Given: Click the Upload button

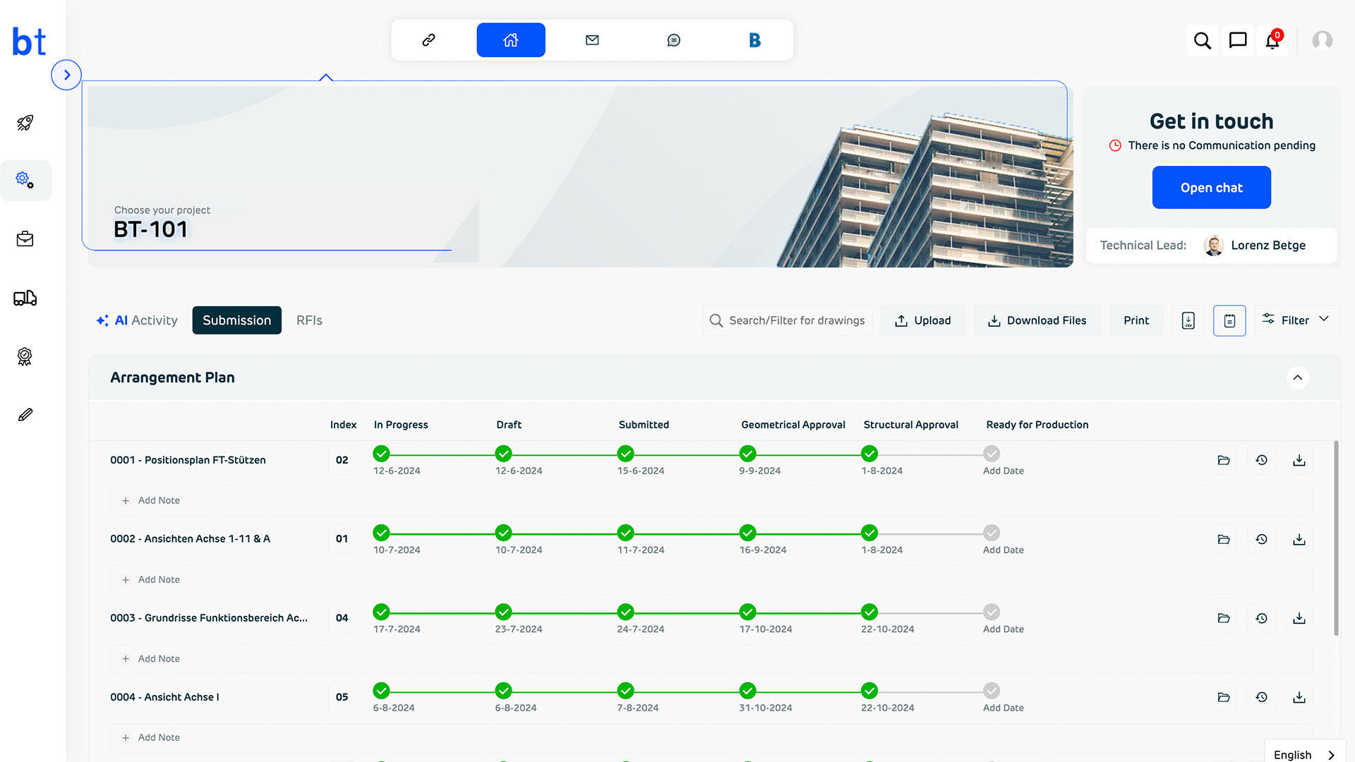Looking at the screenshot, I should click(922, 320).
